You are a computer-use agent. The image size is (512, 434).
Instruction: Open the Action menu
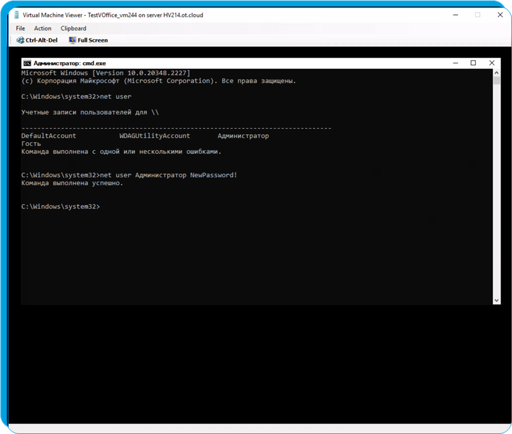point(43,28)
